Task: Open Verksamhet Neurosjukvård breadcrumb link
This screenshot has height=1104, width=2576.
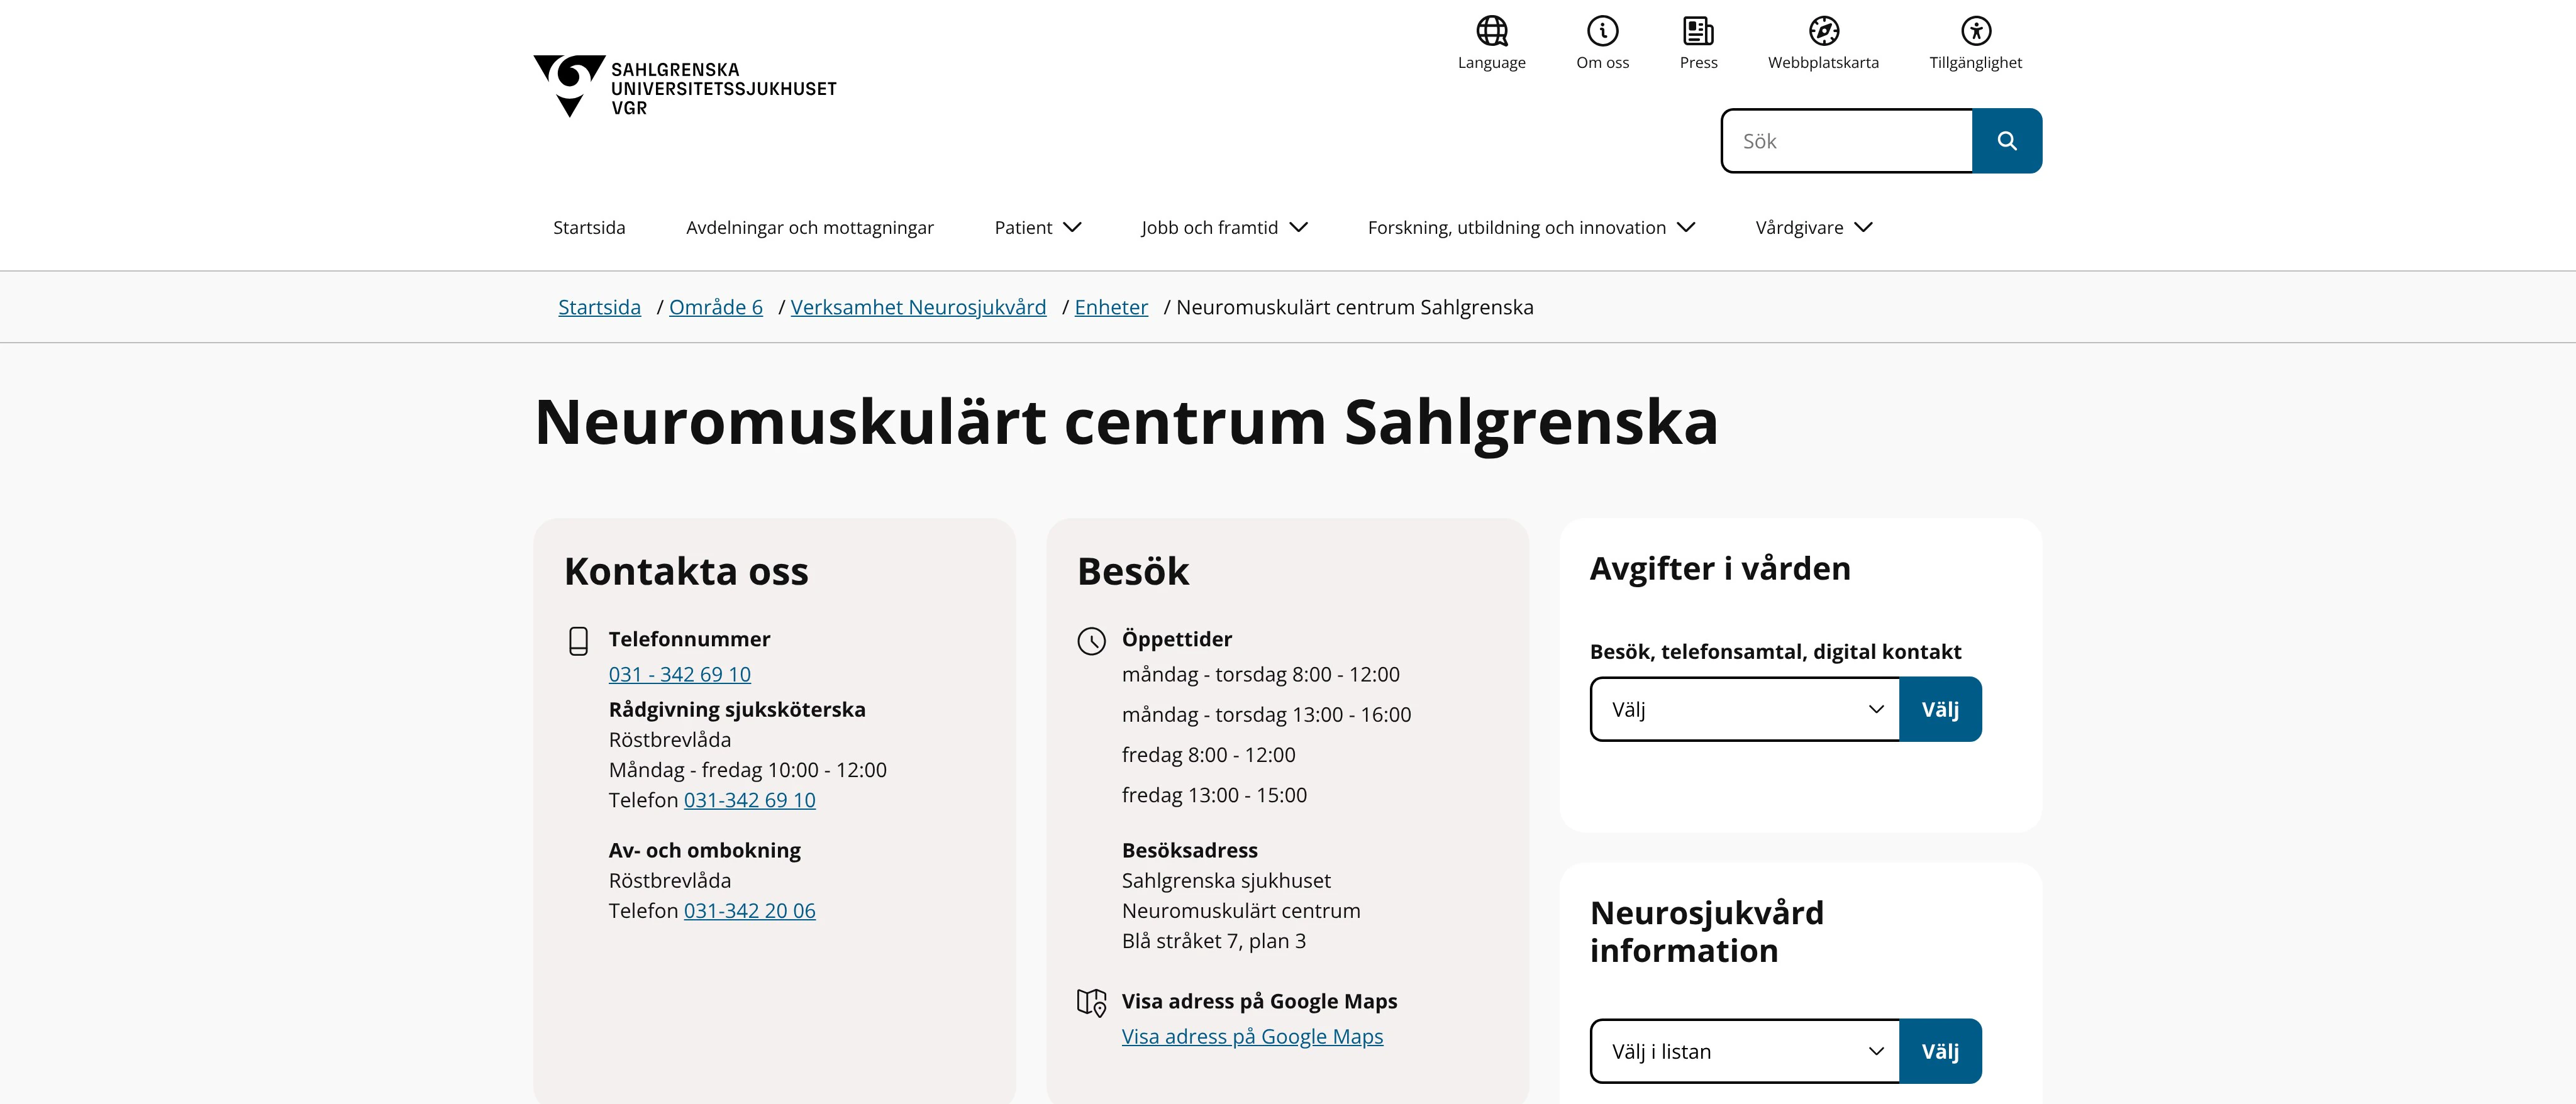Action: (x=918, y=308)
